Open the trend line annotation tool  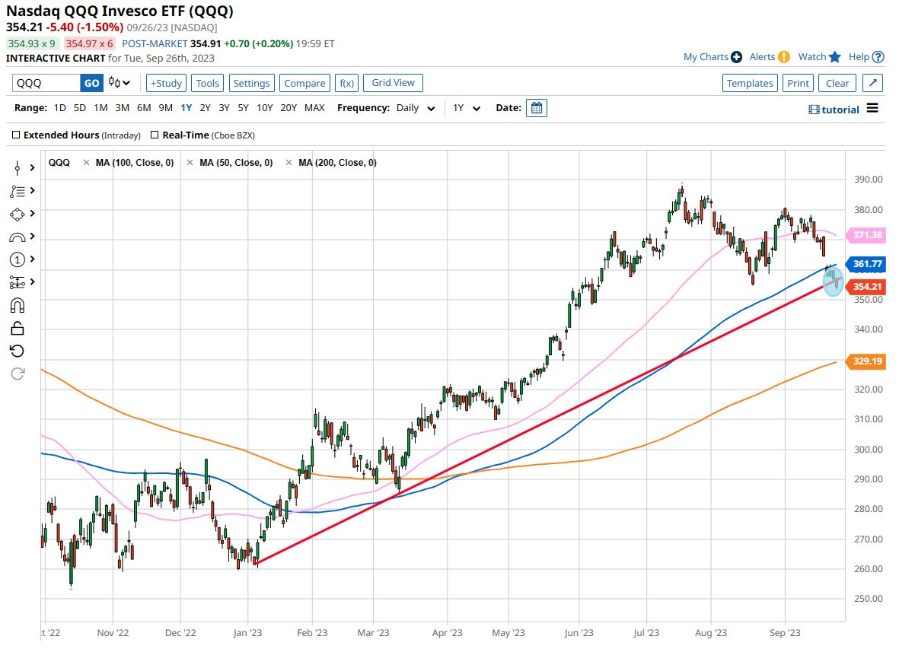[x=18, y=192]
